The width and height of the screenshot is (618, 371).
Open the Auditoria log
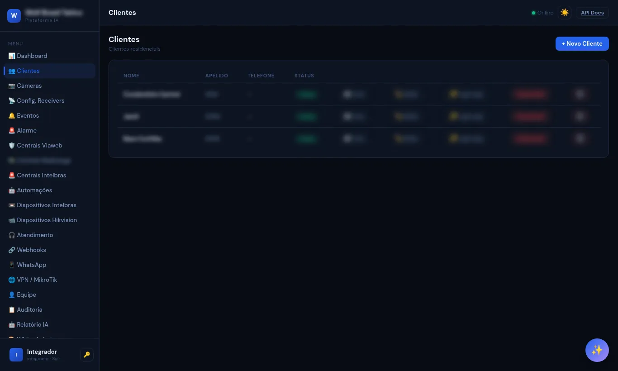click(x=50, y=309)
